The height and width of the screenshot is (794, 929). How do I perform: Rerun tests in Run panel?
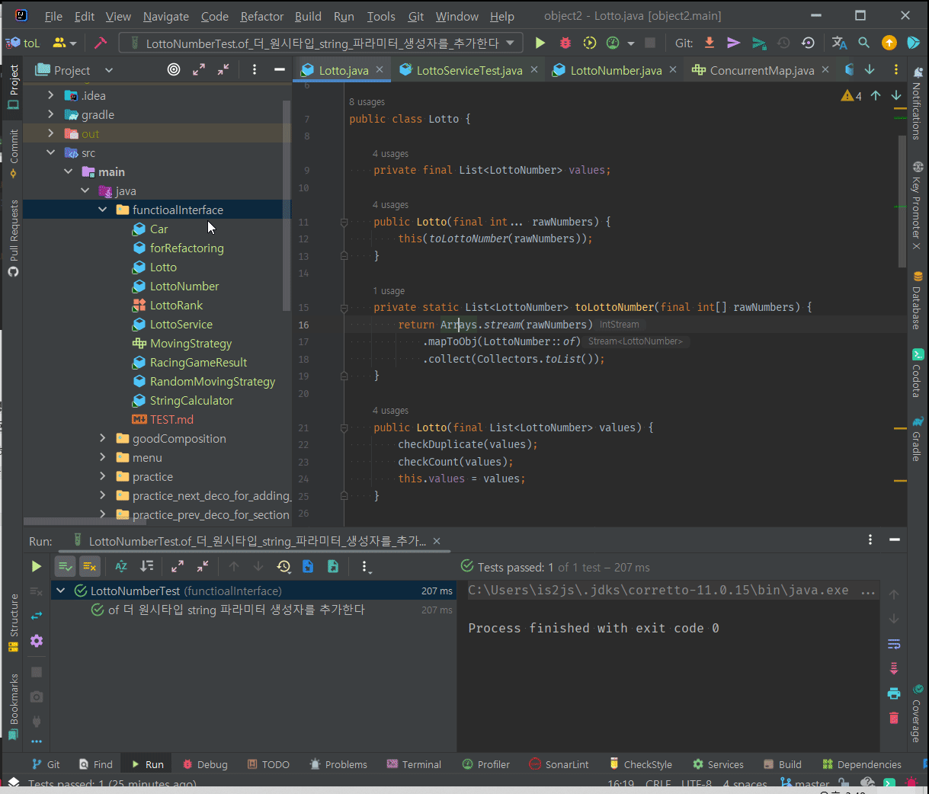pos(36,566)
